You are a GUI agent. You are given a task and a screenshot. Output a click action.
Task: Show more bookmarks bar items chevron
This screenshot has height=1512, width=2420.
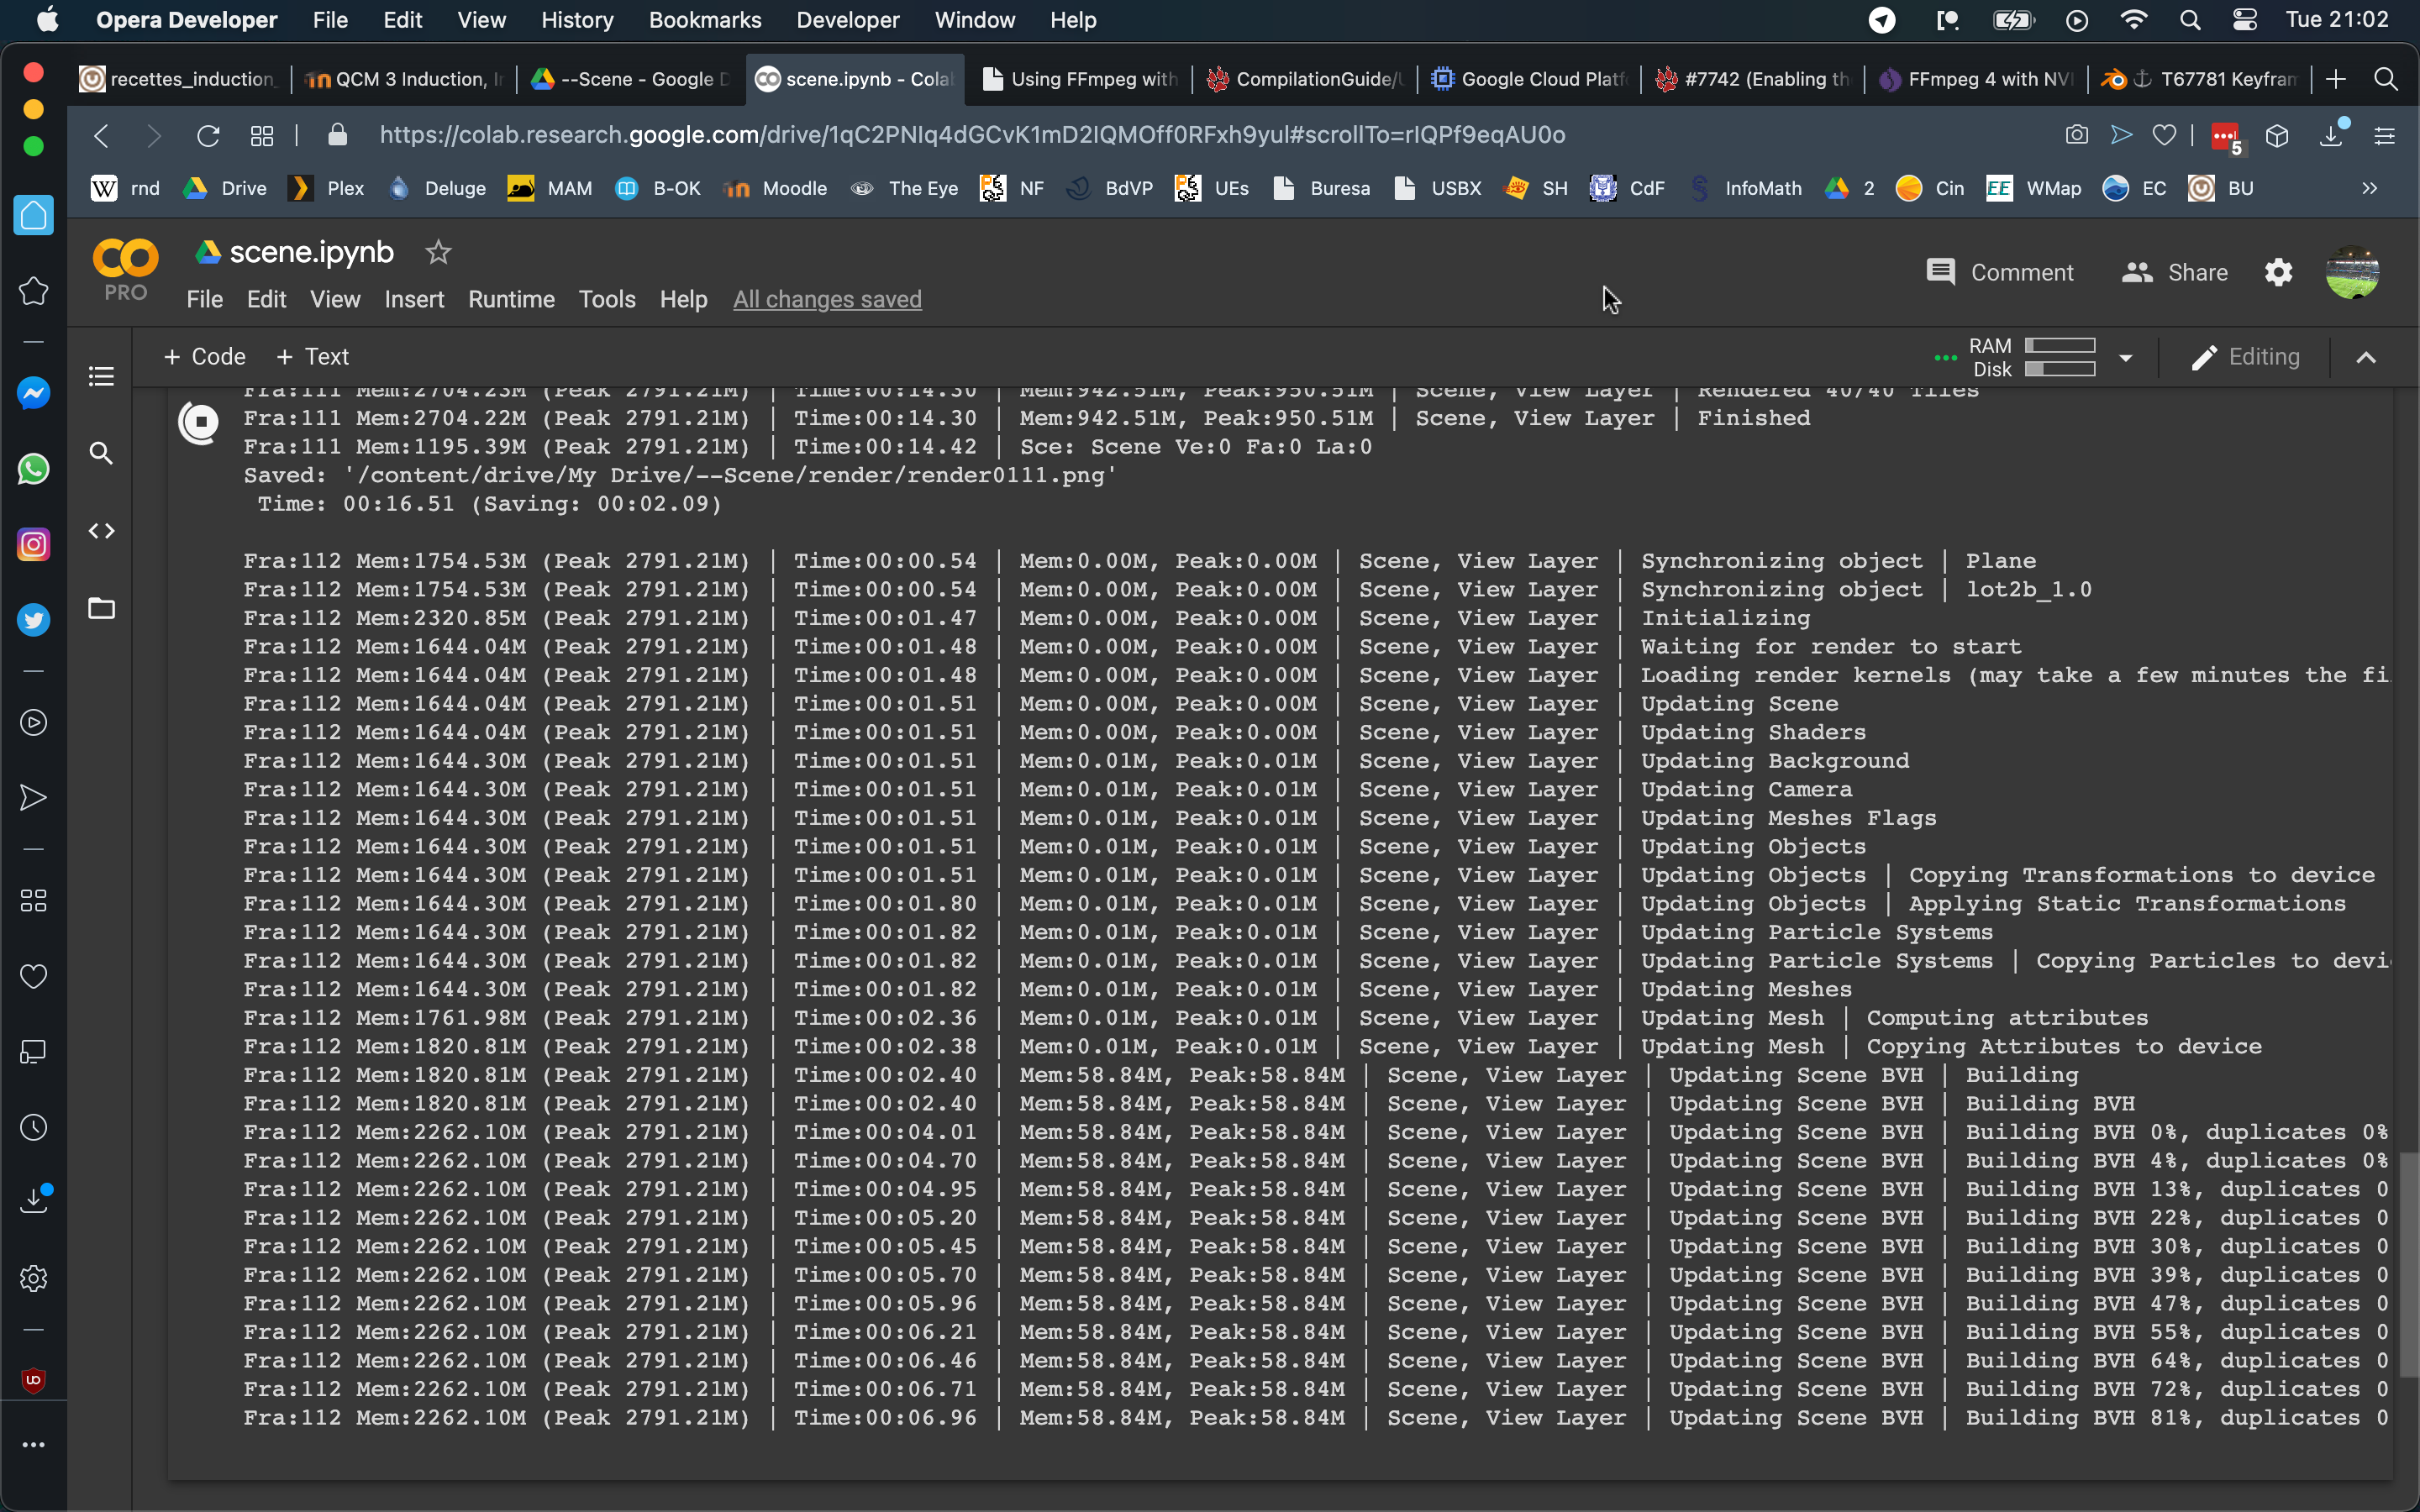2369,188
